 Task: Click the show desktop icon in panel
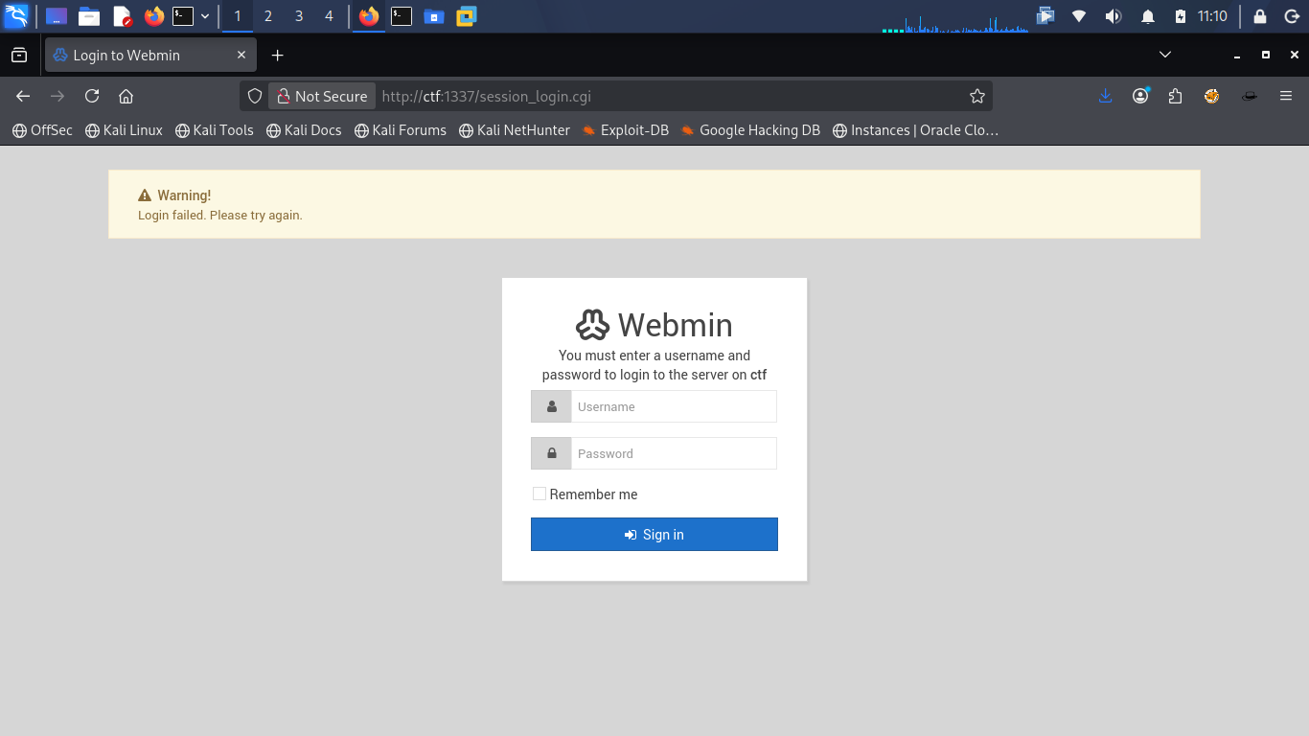(x=57, y=16)
